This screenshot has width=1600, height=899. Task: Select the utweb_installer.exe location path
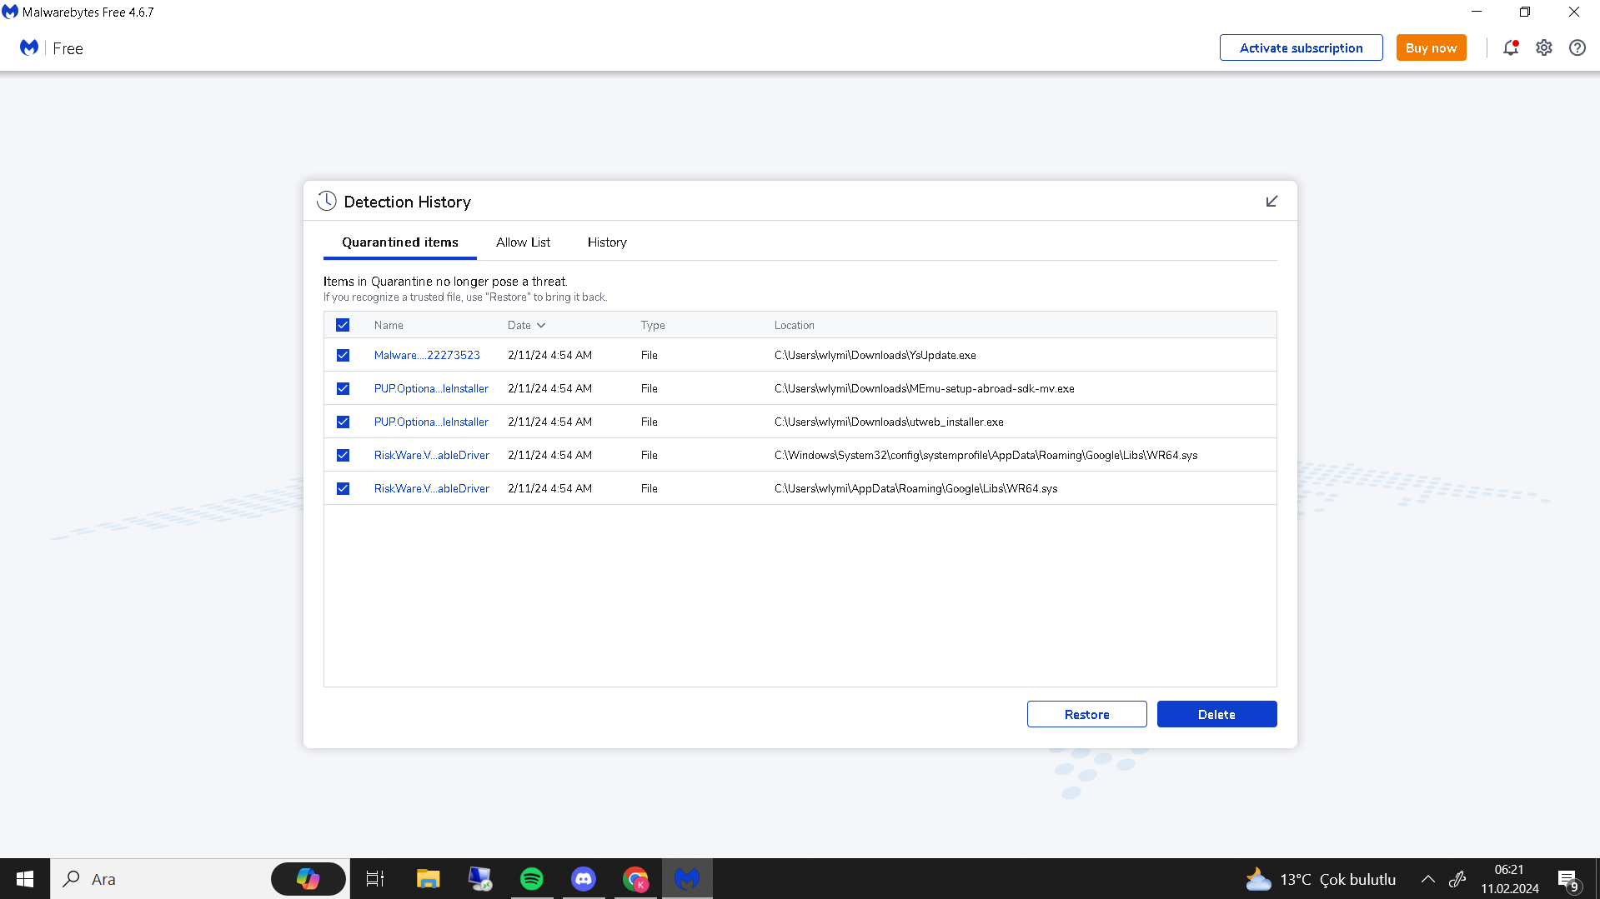click(x=889, y=422)
